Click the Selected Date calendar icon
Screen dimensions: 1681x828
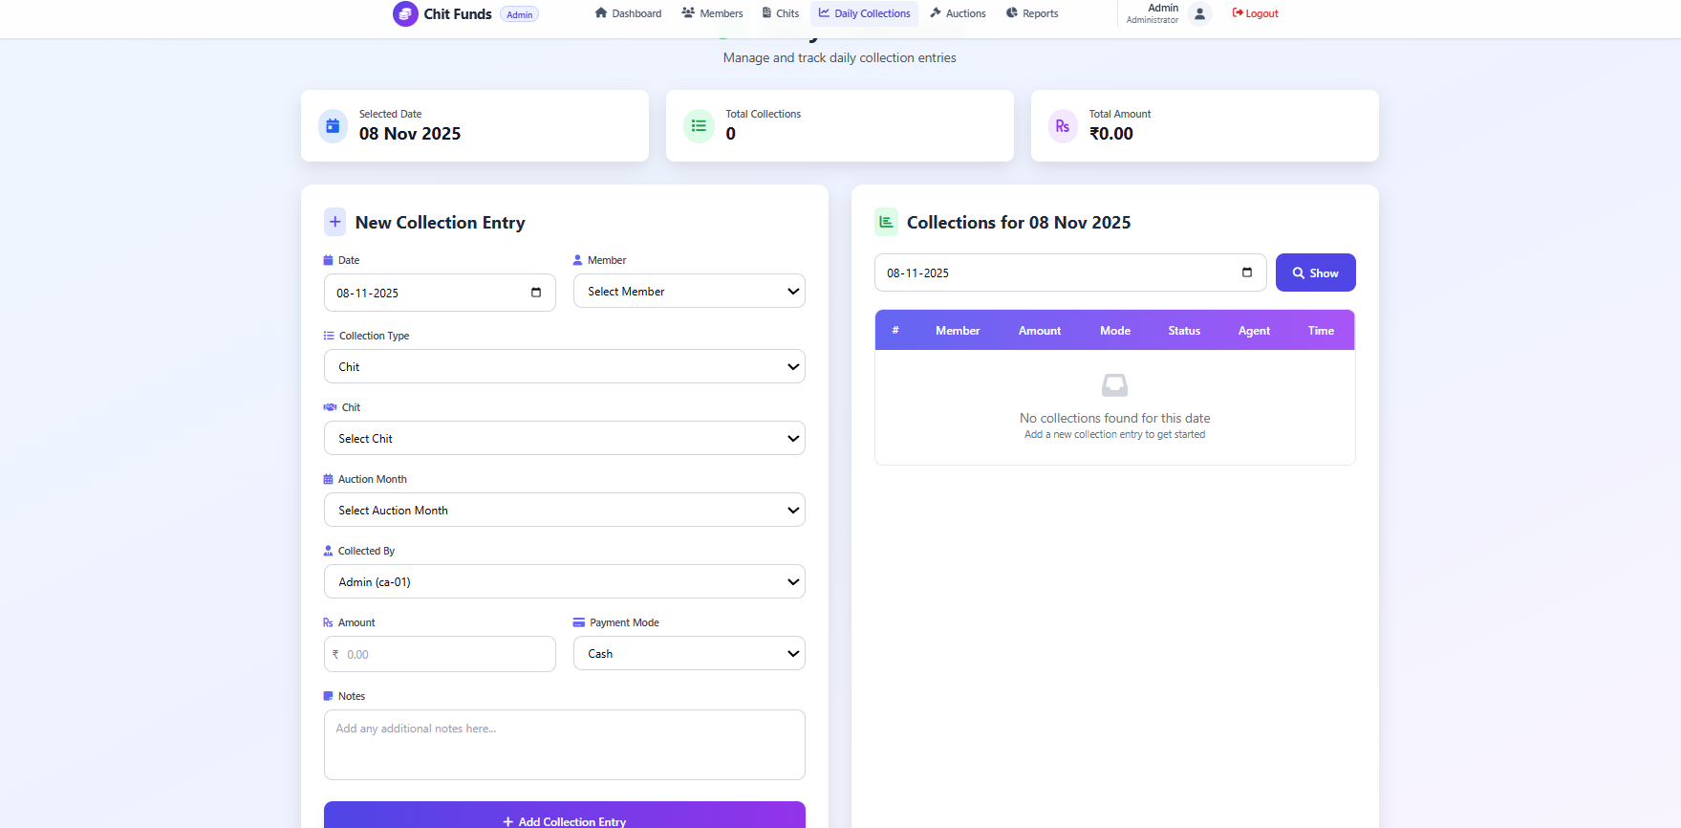[x=333, y=126]
